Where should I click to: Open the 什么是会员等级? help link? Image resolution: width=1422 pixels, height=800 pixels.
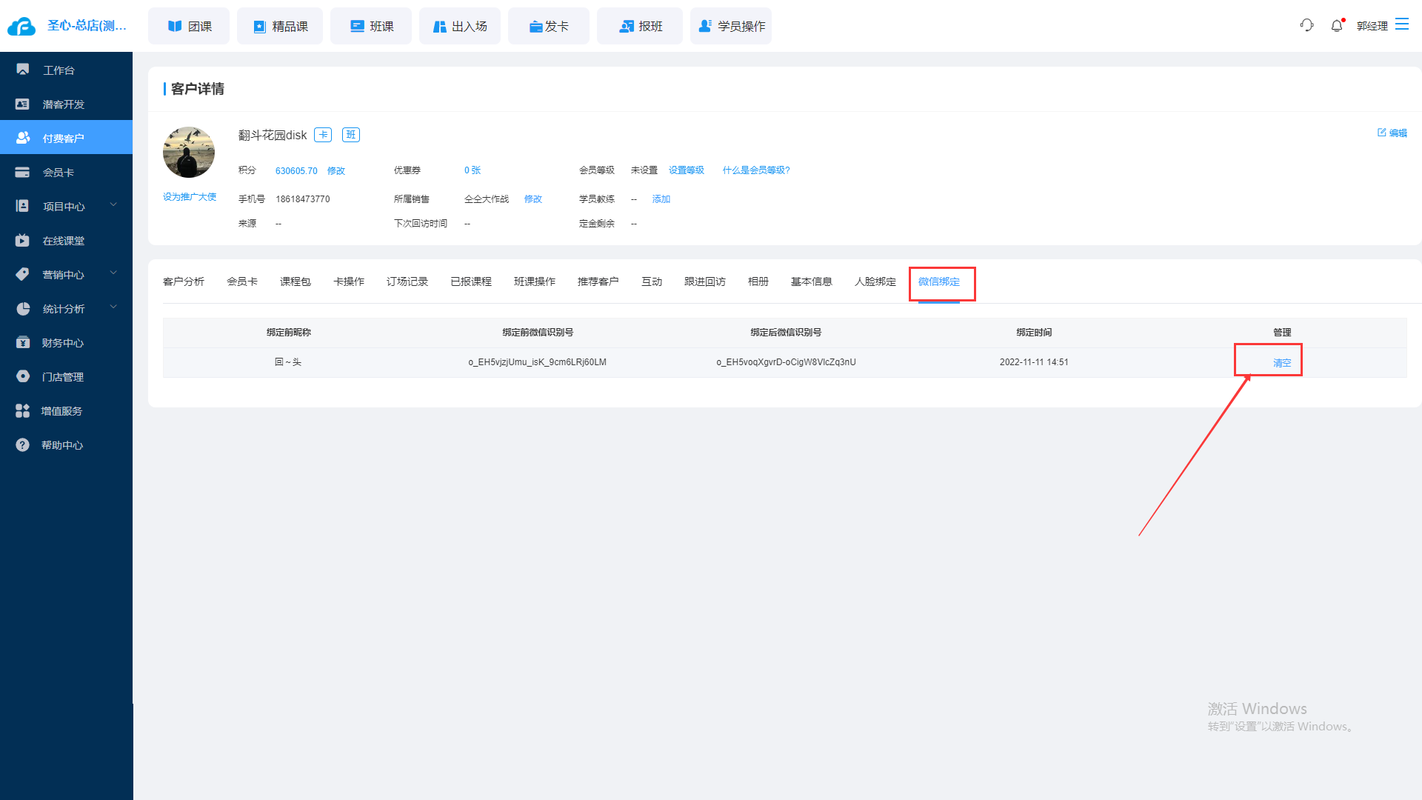click(x=756, y=170)
